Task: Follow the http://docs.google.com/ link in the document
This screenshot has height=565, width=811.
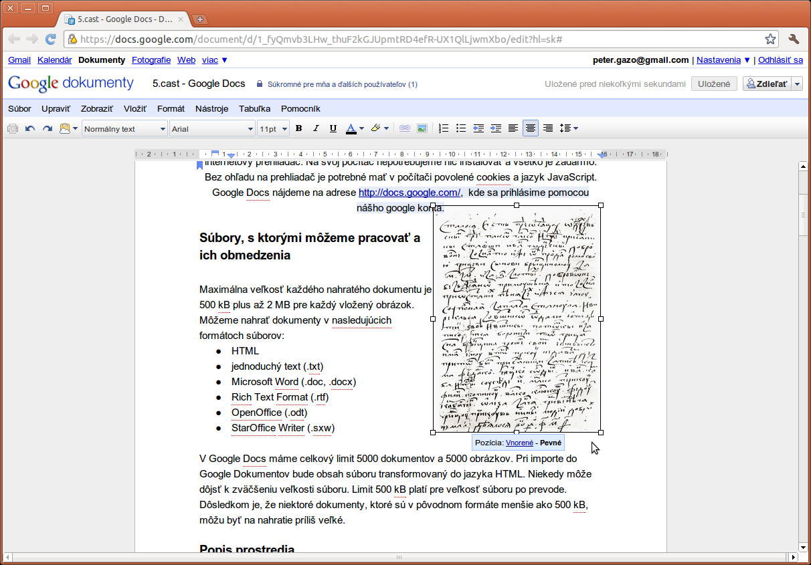Action: (x=410, y=193)
